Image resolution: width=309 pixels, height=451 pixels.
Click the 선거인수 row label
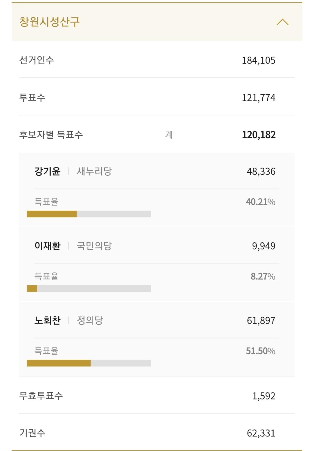[x=37, y=60]
